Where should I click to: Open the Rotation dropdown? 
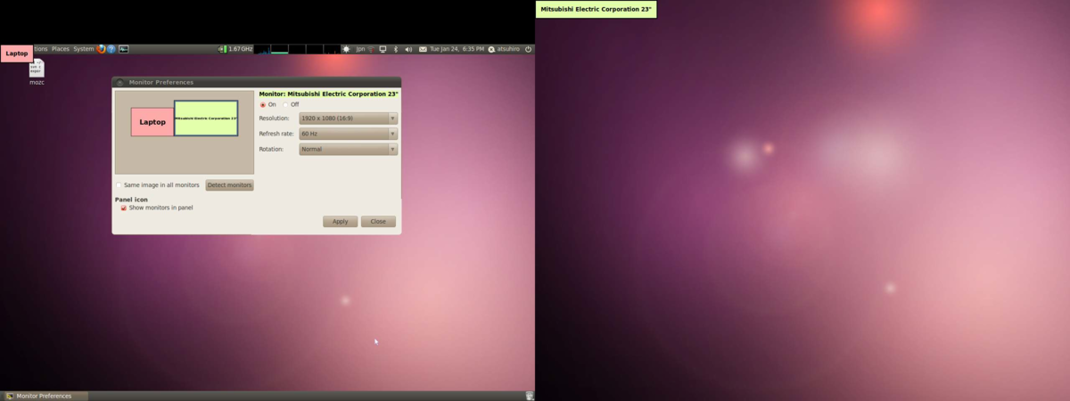348,149
